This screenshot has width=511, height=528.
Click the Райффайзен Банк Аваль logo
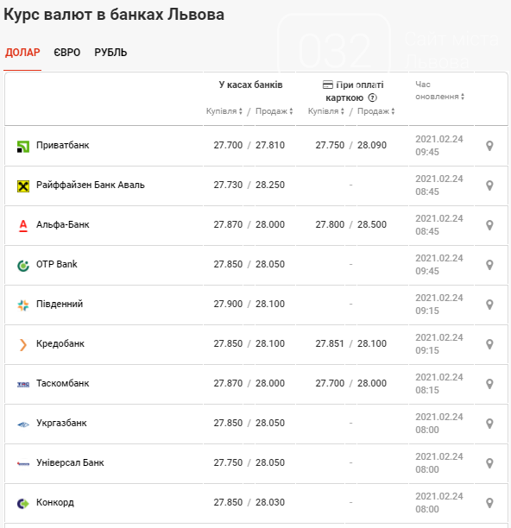click(x=23, y=185)
